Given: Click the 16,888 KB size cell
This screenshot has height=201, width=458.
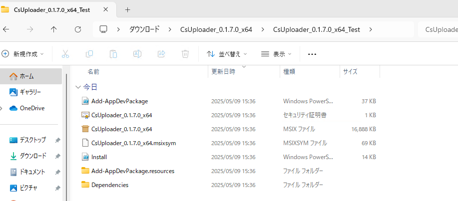Looking at the screenshot, I should pos(364,129).
